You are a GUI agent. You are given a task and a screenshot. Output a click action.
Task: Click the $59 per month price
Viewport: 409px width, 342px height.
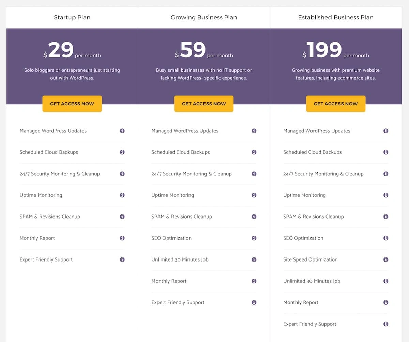204,50
